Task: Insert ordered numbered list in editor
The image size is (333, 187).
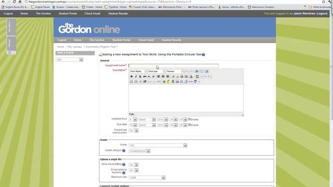Action: click(136, 82)
